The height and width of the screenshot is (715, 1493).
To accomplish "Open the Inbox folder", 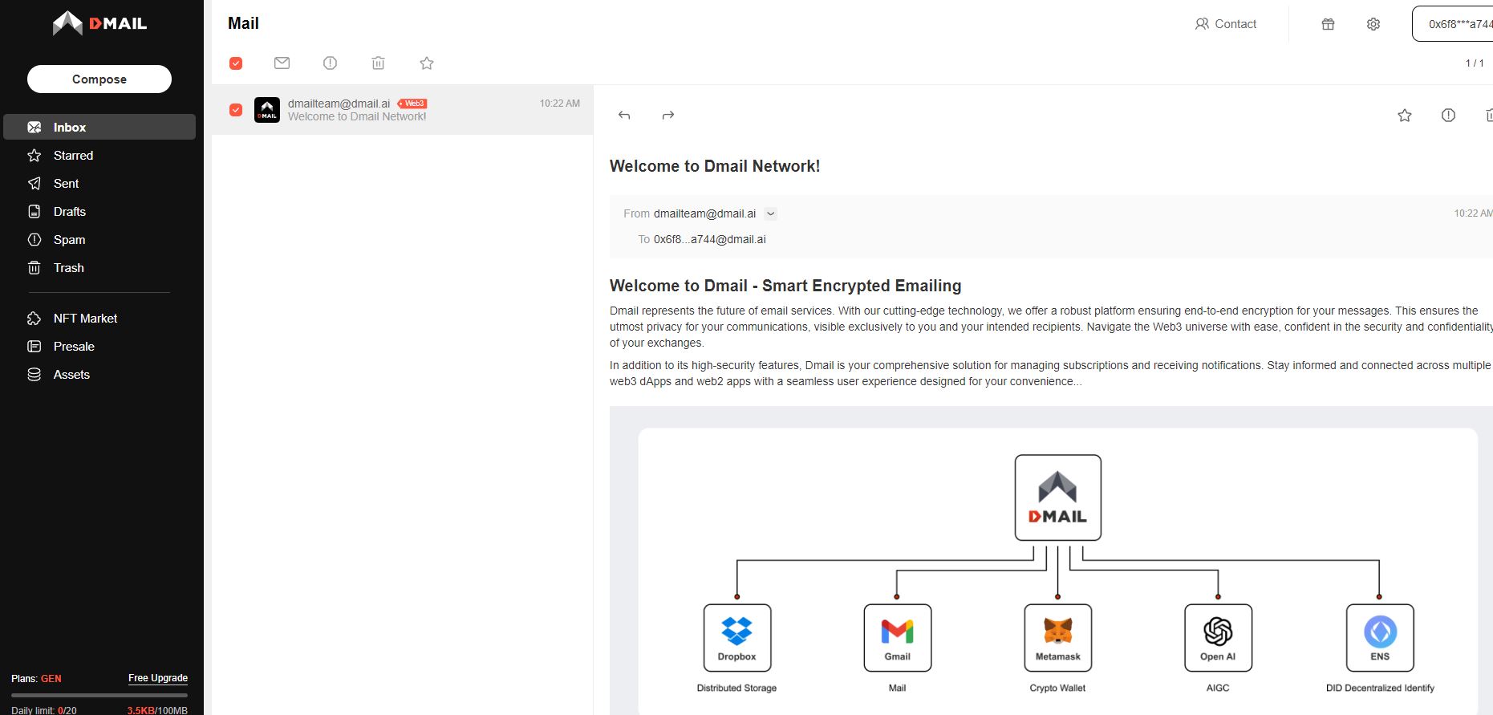I will coord(99,127).
